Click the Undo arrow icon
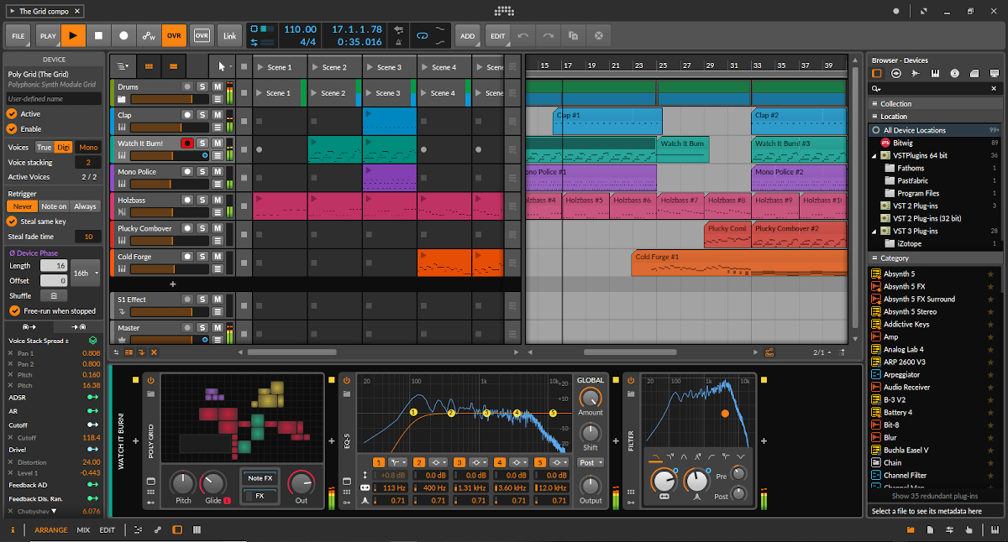 pyautogui.click(x=523, y=36)
